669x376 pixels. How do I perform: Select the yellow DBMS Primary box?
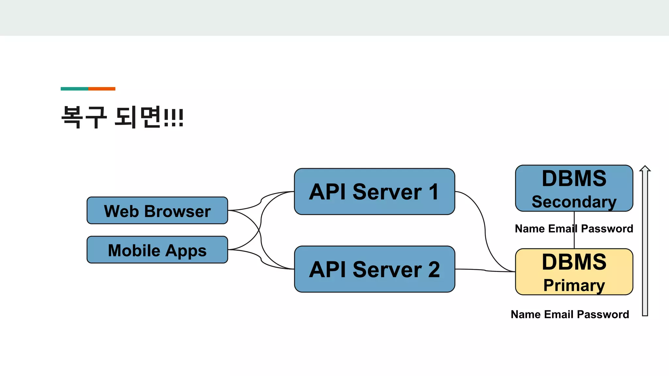click(574, 272)
